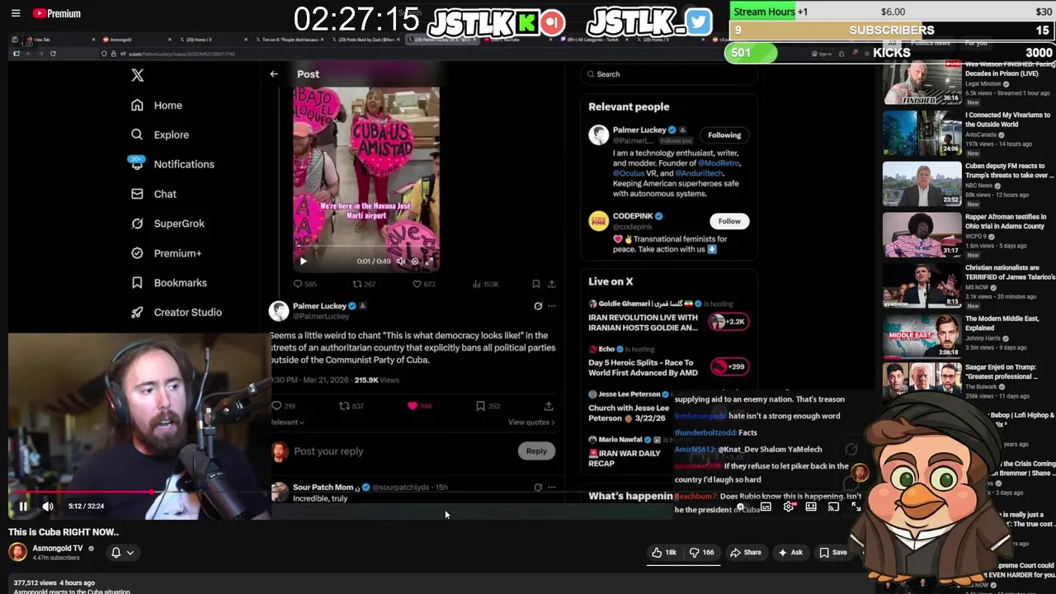Open embedded tweet video settings gear

pos(415,261)
